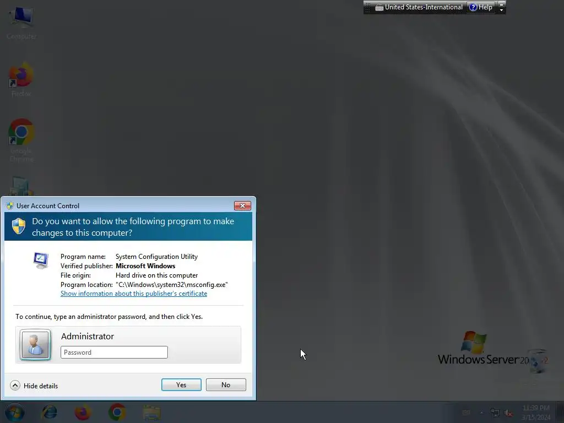Screen dimensions: 564x423
Task: Click the "Microsoft Windows" verified publisher text
Action: [145, 266]
